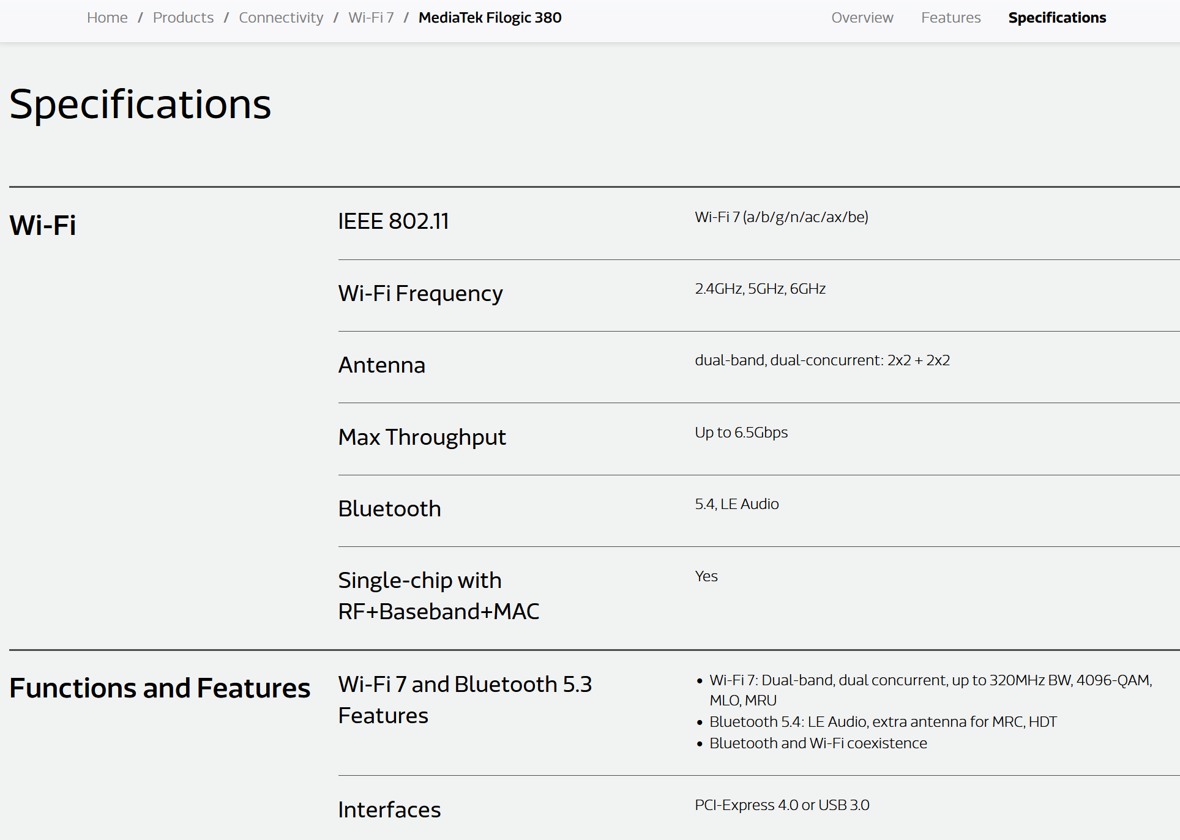Click 'Bluetooth and Wi-Fi coexistence' bullet
1180x840 pixels.
tap(818, 743)
